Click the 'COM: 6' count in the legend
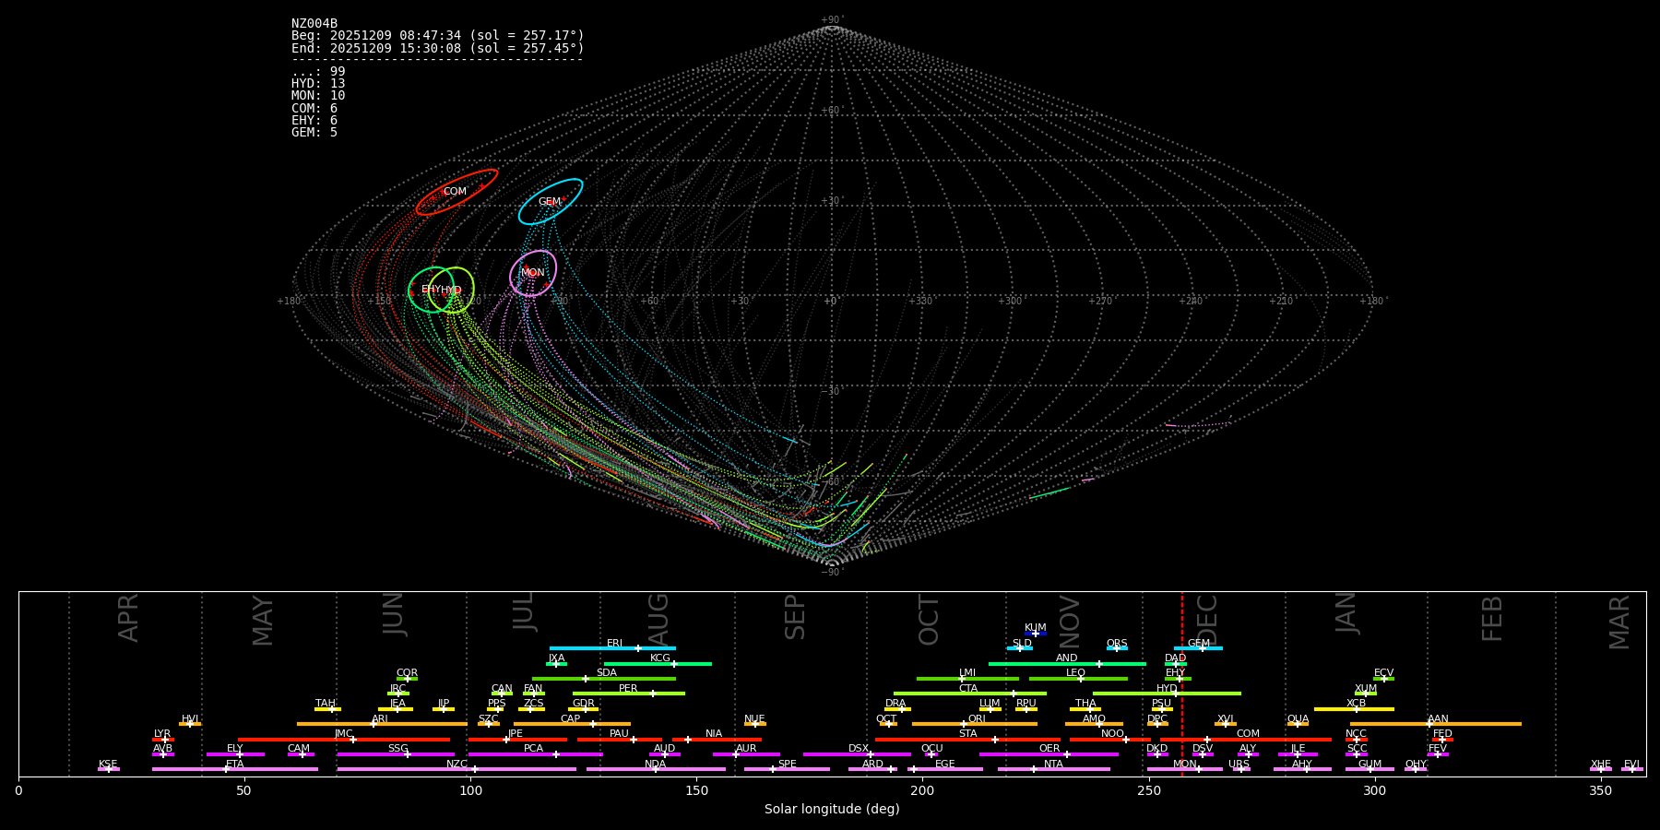 pos(314,109)
